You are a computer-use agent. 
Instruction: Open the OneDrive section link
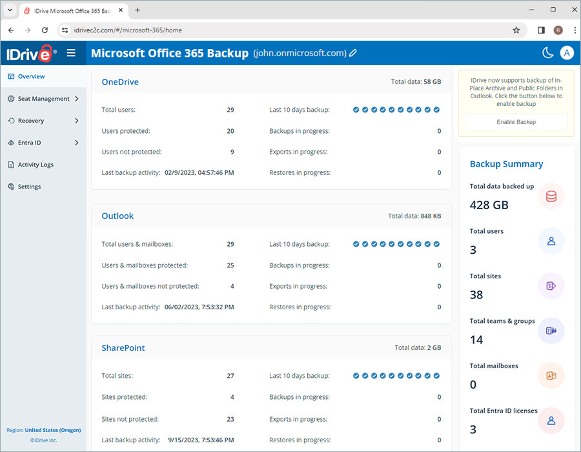120,82
